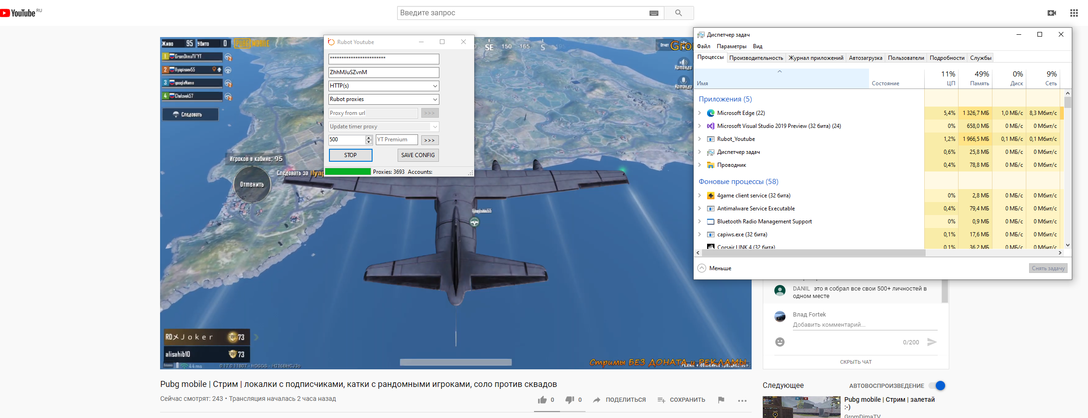Viewport: 1088px width, 418px height.
Task: Open the on-screen keyboard icon in search
Action: point(654,13)
